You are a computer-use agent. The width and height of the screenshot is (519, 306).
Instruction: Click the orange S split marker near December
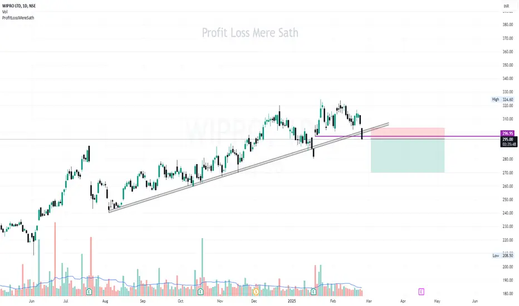(x=256, y=292)
